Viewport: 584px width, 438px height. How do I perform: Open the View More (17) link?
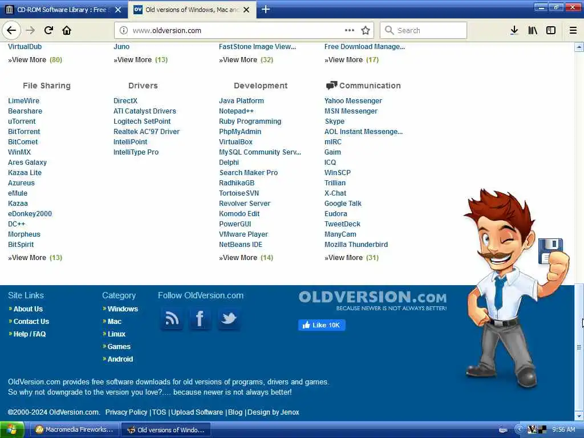351,60
